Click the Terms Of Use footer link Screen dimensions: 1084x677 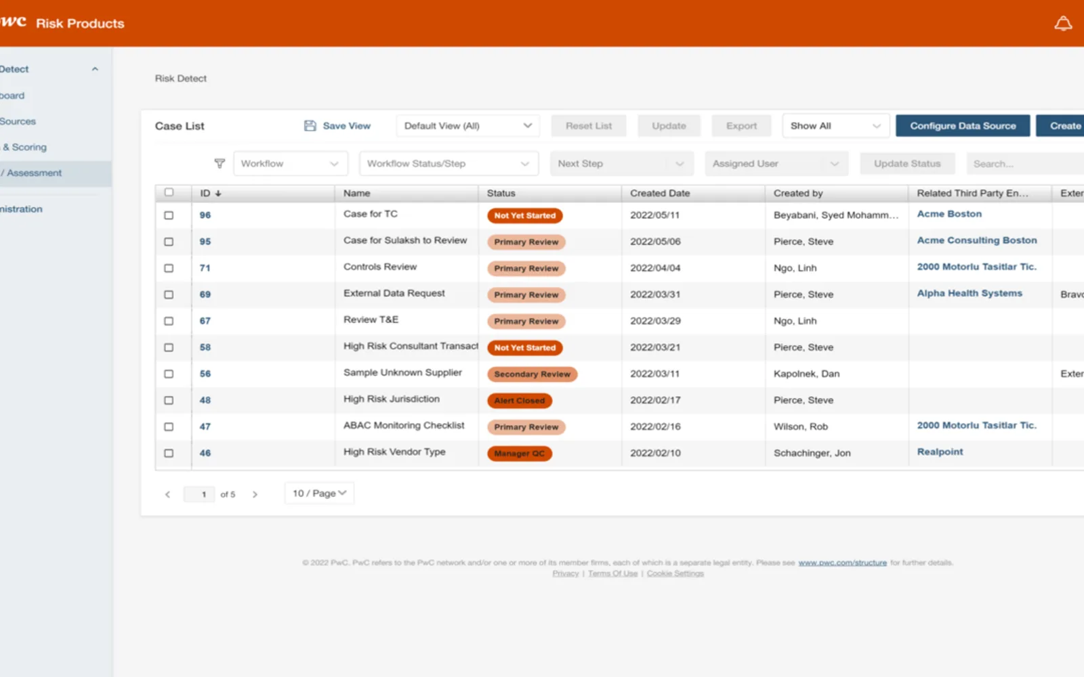(612, 573)
